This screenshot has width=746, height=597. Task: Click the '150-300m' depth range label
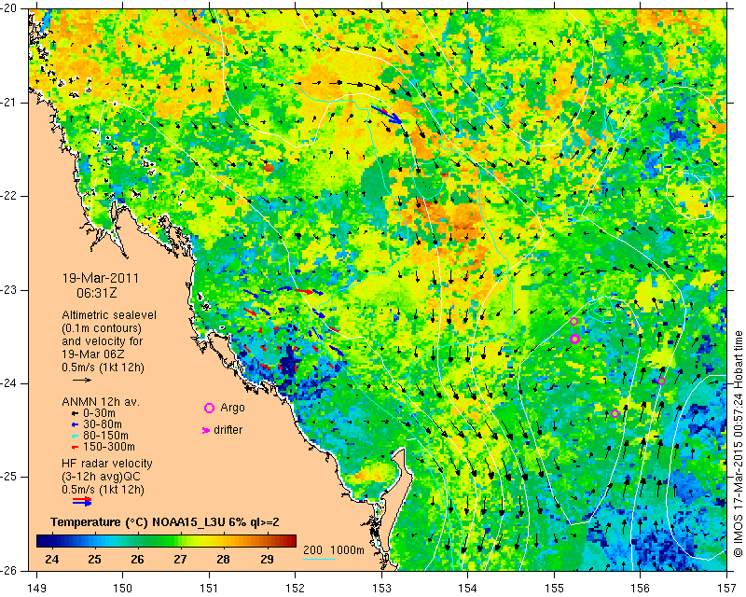pos(109,447)
